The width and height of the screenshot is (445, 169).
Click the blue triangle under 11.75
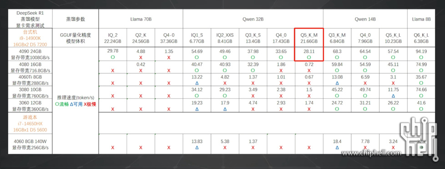click(393, 96)
